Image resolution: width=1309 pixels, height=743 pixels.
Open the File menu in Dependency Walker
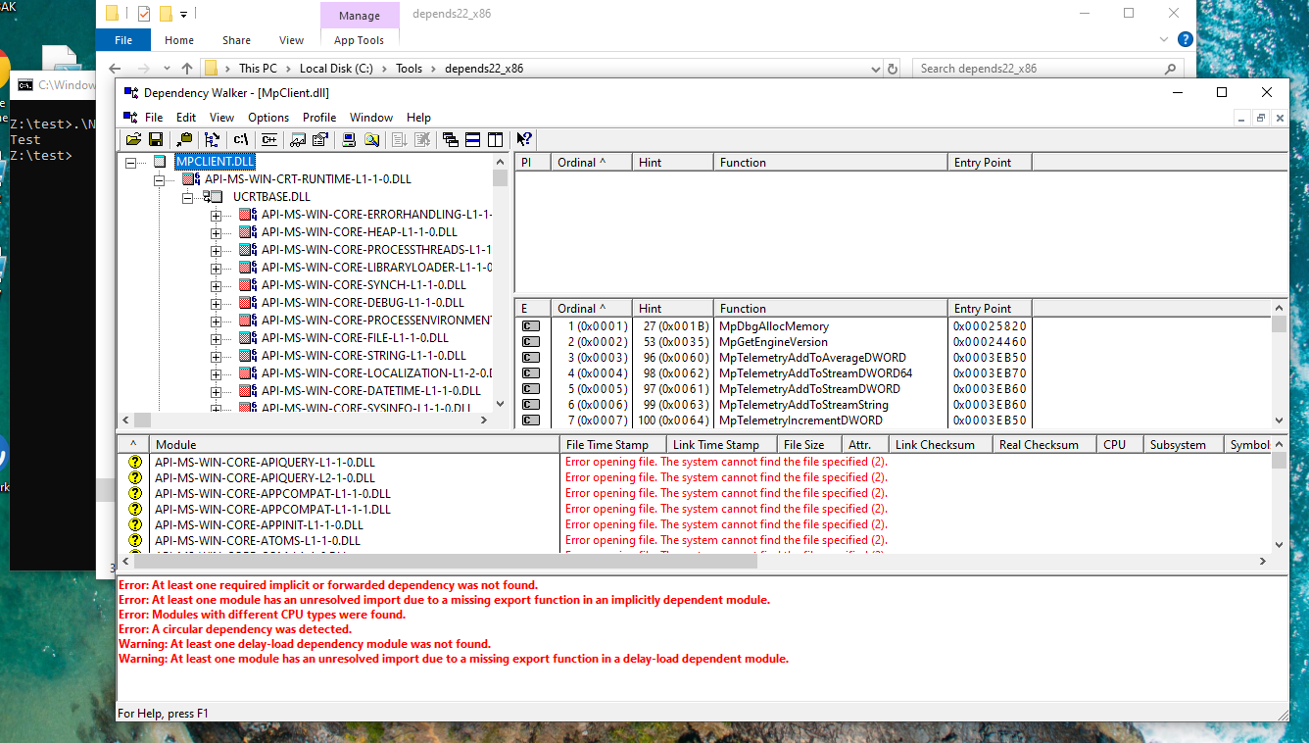tap(154, 117)
